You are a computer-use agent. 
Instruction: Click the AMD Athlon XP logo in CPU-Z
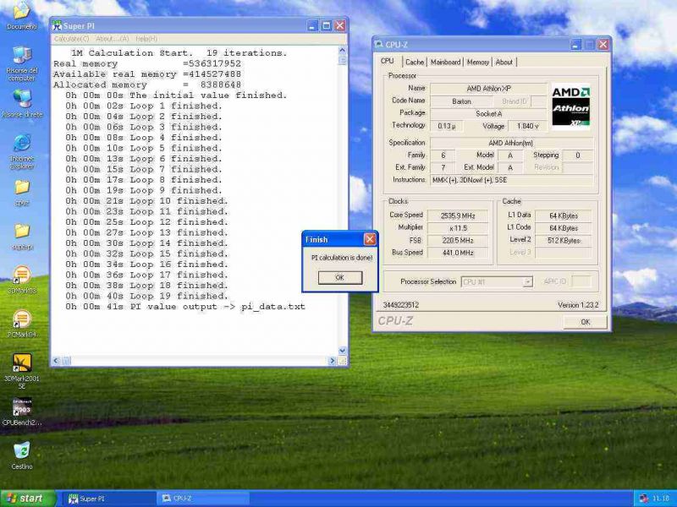click(570, 107)
